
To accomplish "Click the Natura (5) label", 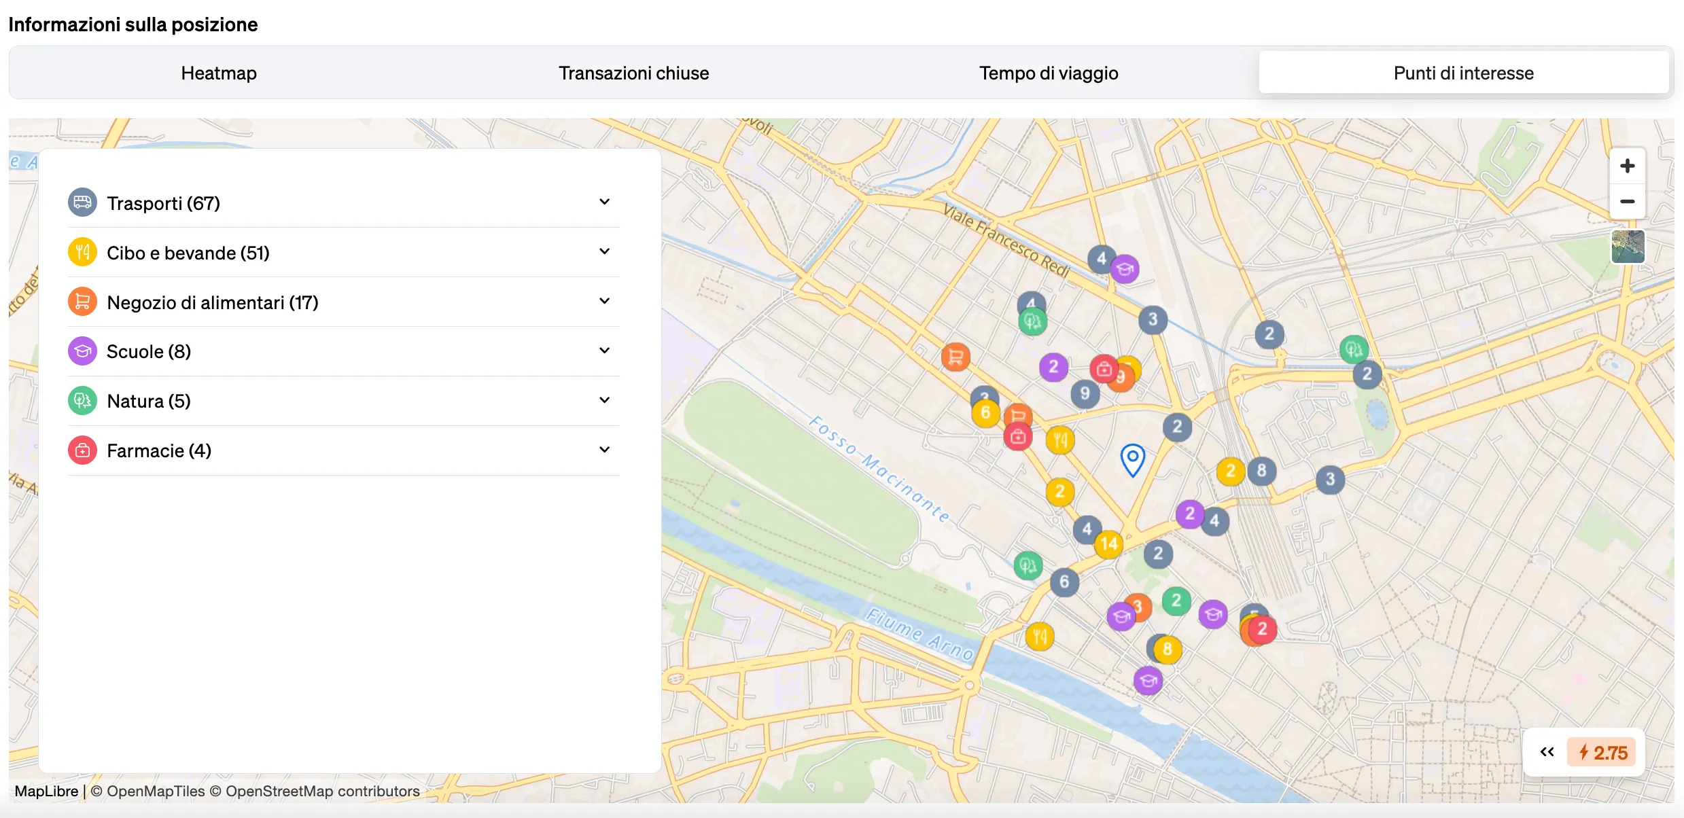I will click(149, 402).
